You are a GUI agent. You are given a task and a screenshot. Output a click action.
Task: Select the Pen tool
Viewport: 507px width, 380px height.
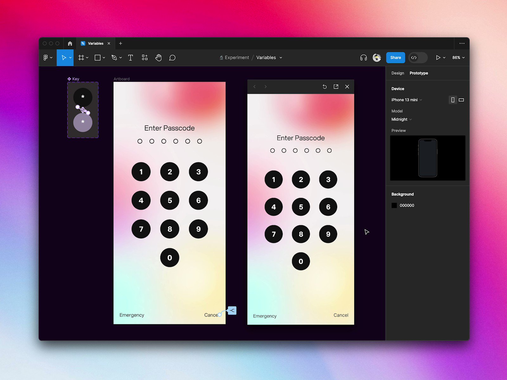tap(115, 57)
